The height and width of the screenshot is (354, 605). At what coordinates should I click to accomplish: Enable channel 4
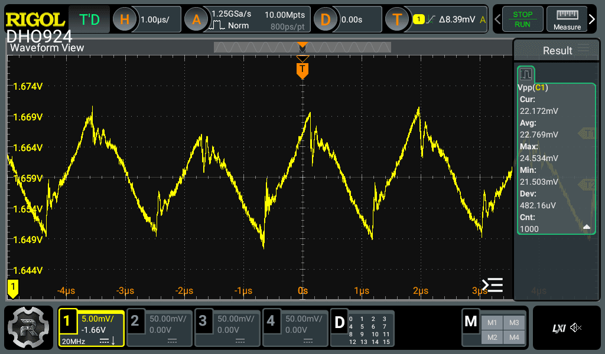[x=271, y=321]
